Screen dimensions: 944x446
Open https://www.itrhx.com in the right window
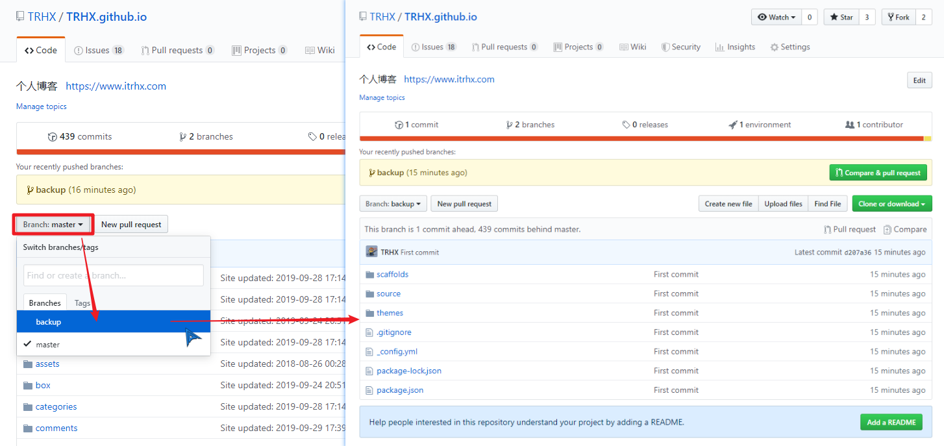click(449, 79)
